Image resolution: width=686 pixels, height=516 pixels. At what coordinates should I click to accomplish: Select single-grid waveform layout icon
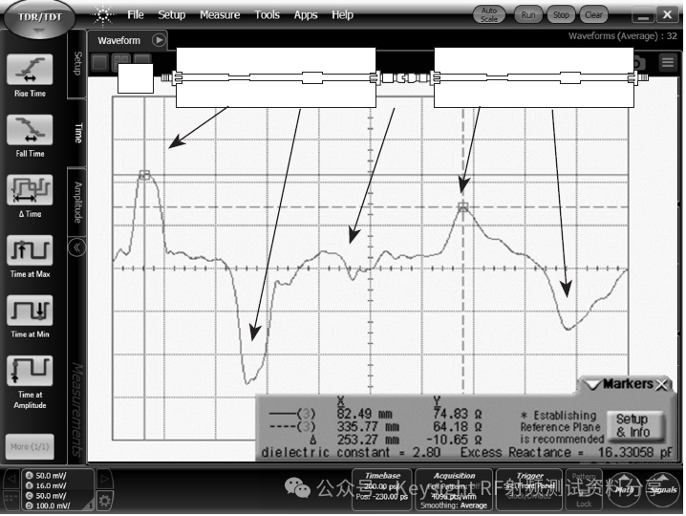pyautogui.click(x=99, y=62)
